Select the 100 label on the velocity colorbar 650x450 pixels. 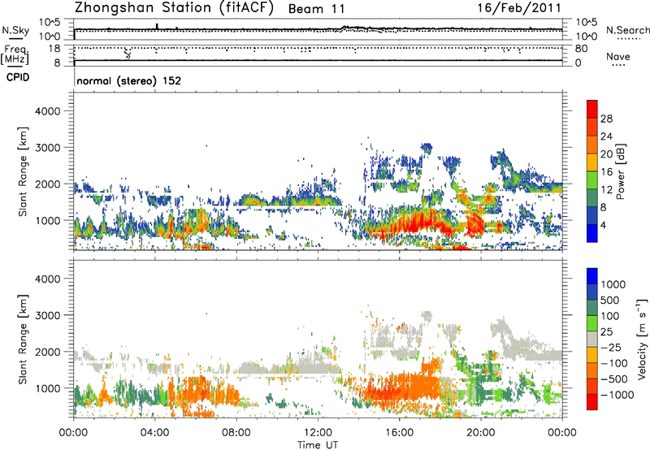click(610, 316)
